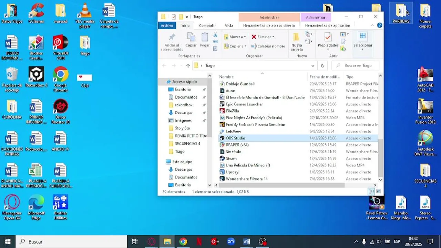441x248 pixels.
Task: Click Task View button in taskbar
Action: pyautogui.click(x=135, y=241)
